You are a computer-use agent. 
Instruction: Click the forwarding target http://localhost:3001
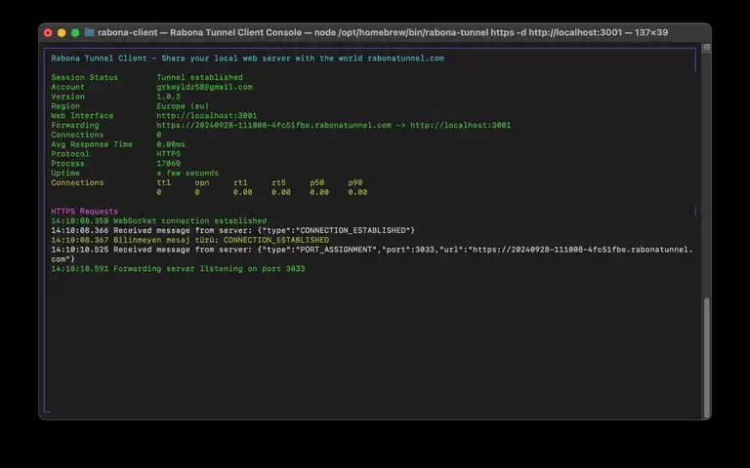tap(461, 125)
